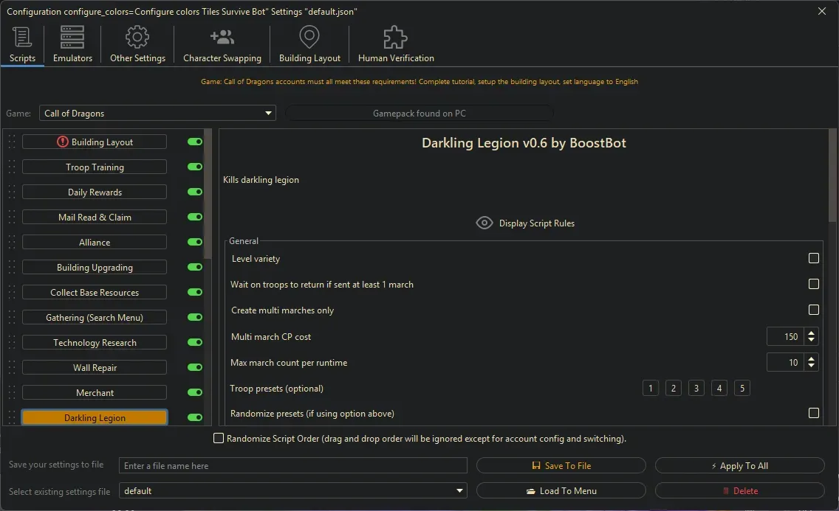Screen dimensions: 839x511
Task: Click the Character Swapping icon
Action: (222, 36)
